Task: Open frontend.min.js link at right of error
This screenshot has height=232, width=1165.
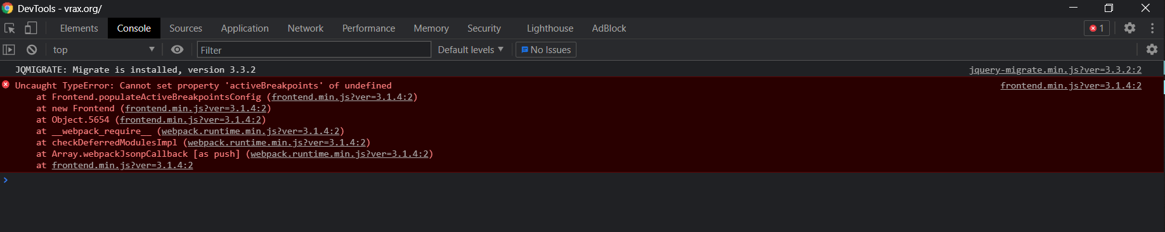Action: 1071,85
